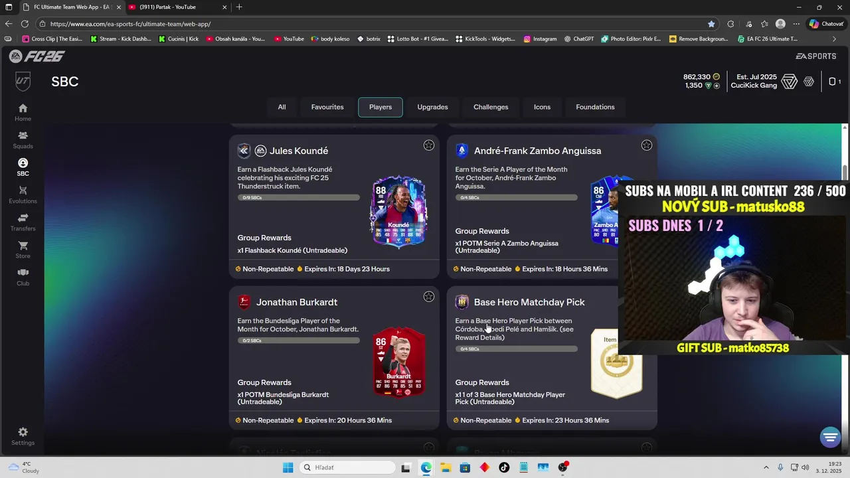Click the browser extensions puzzle icon
850x478 pixels.
tap(730, 24)
